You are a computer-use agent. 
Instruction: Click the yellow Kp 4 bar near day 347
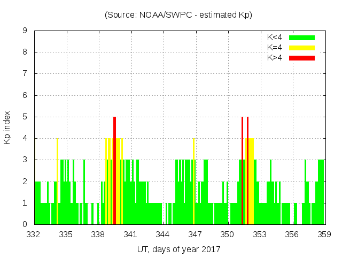click(x=193, y=182)
